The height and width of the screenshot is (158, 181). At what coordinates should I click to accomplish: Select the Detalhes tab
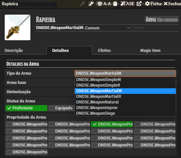pos(69,50)
